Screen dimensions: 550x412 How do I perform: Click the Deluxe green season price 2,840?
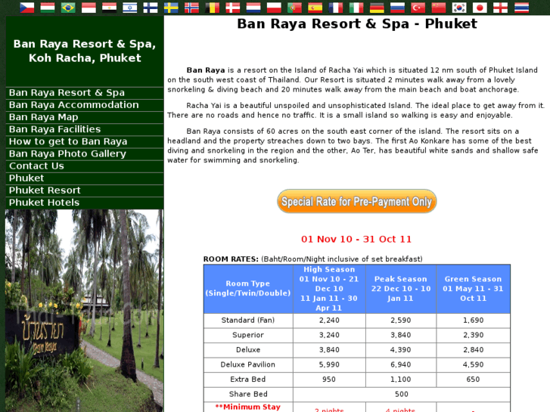point(473,349)
